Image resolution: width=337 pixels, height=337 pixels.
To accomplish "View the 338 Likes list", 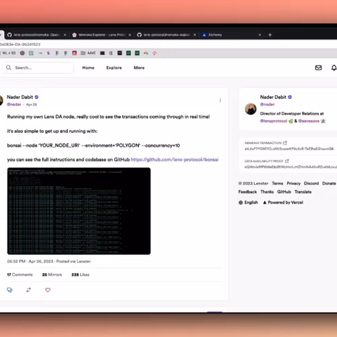I will click(80, 274).
